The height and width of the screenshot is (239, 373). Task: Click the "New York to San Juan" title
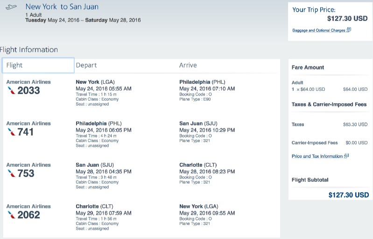[x=62, y=7]
